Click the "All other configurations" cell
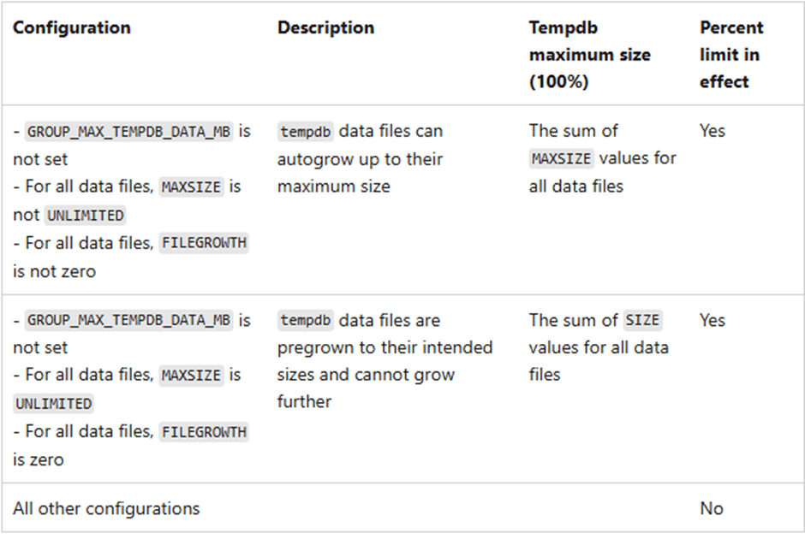The height and width of the screenshot is (539, 805). tap(106, 508)
